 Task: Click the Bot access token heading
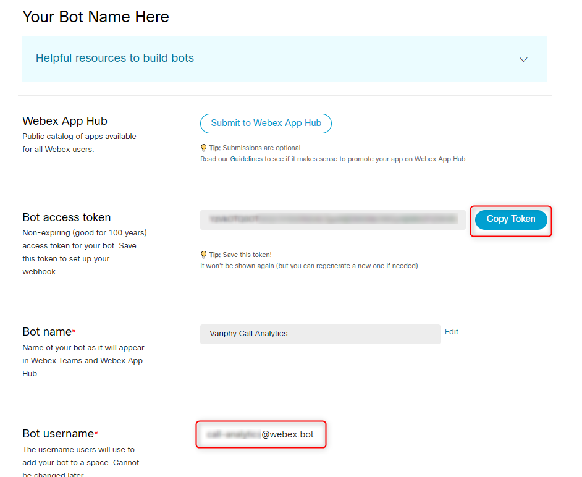coord(67,217)
